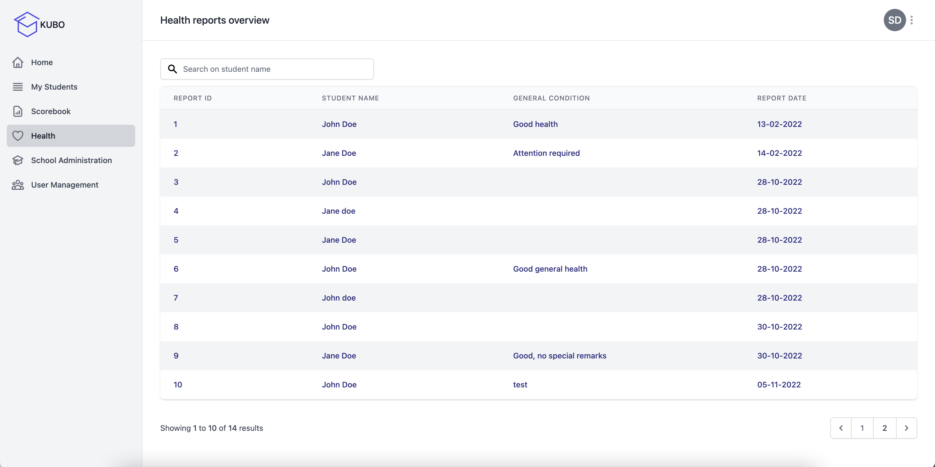Open the Scorebook section
This screenshot has width=935, height=467.
(71, 111)
